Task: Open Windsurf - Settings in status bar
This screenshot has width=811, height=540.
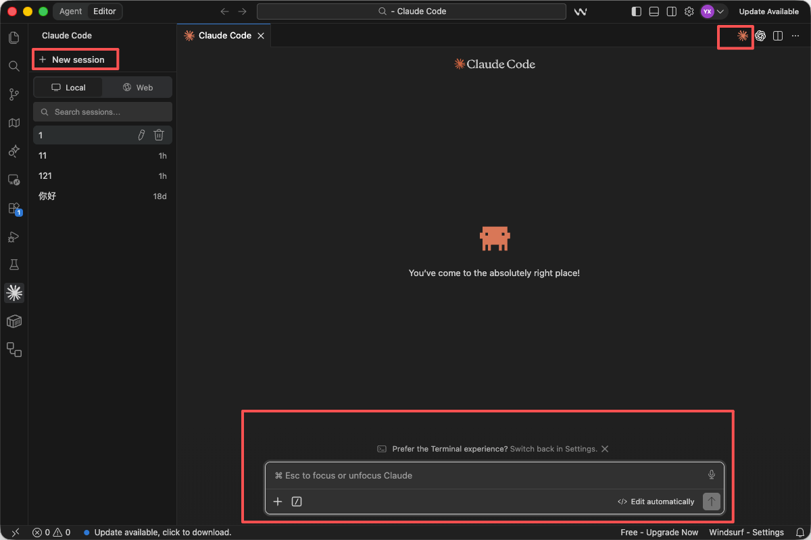Action: 747,533
